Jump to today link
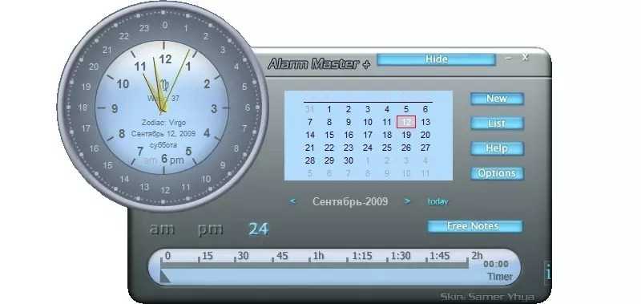Screen dimensions: 641x304 pos(437,201)
